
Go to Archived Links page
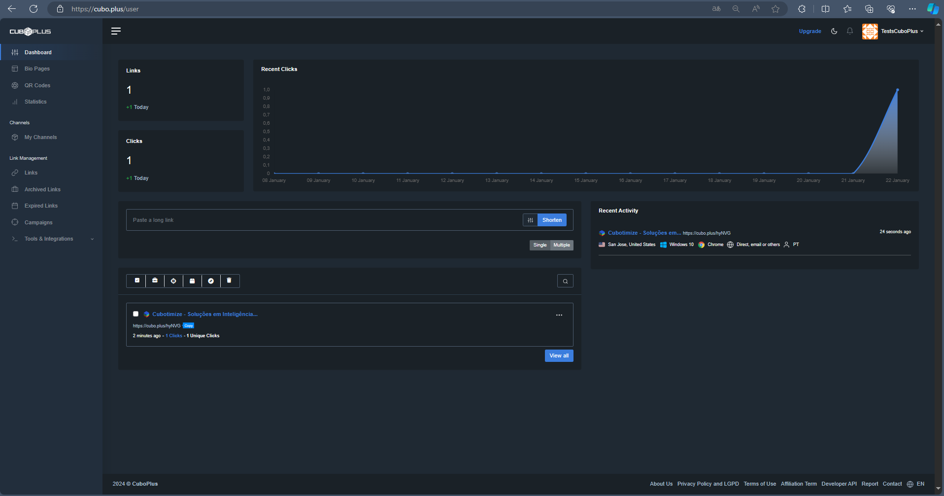42,189
